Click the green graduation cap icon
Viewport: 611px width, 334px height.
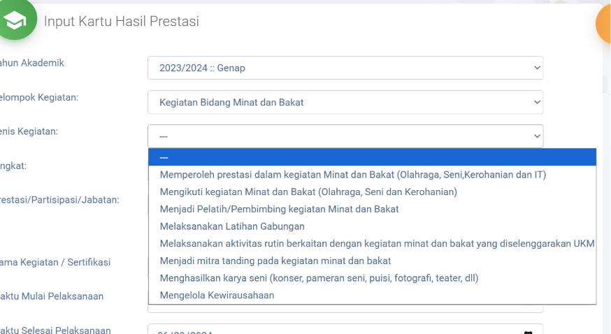pyautogui.click(x=15, y=20)
